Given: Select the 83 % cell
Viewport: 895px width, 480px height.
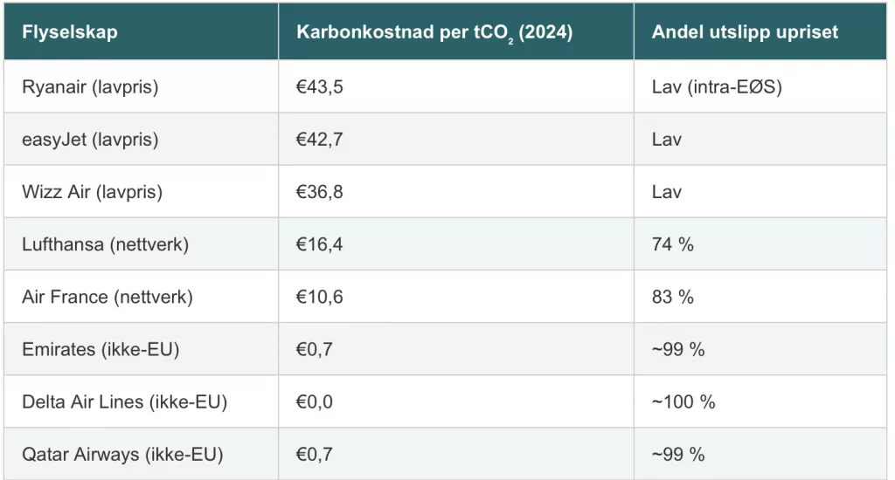Looking at the screenshot, I should click(x=673, y=297).
